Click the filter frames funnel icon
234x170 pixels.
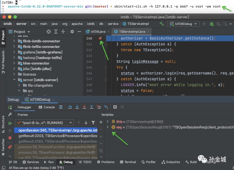(93, 123)
